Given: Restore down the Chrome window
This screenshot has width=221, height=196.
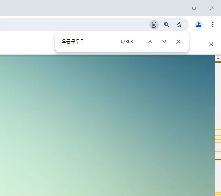Looking at the screenshot, I should tap(194, 8).
